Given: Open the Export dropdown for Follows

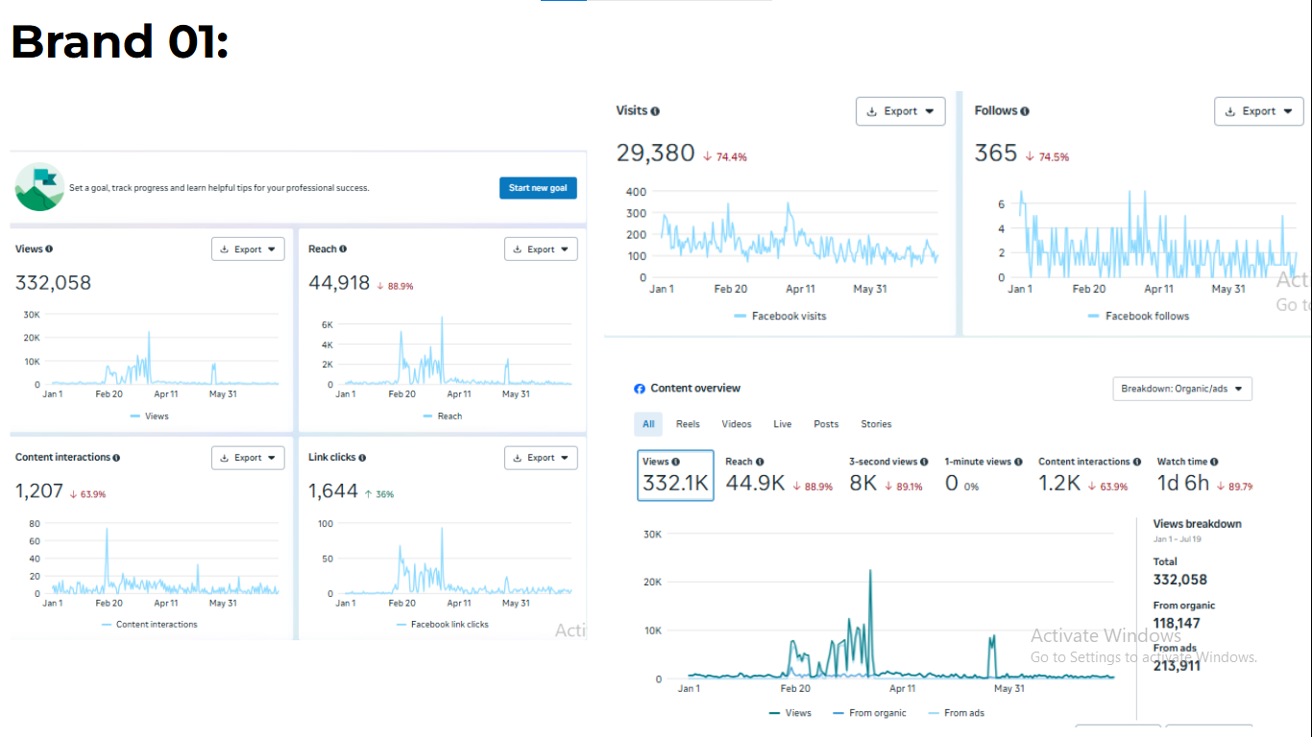Looking at the screenshot, I should click(x=1258, y=111).
